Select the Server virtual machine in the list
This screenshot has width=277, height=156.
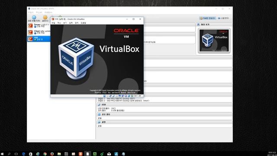pyautogui.click(x=39, y=26)
